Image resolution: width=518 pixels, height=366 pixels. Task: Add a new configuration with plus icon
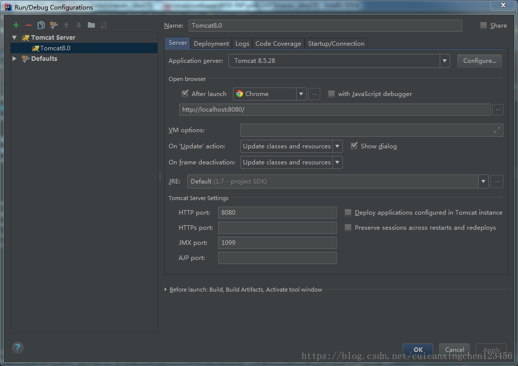tap(16, 25)
